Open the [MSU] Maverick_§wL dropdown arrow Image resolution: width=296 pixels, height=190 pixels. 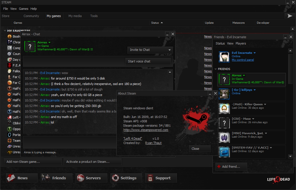click(266, 133)
